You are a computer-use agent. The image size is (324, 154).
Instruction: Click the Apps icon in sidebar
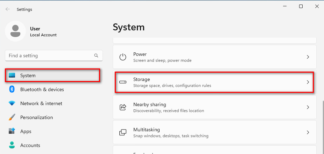tap(12, 131)
